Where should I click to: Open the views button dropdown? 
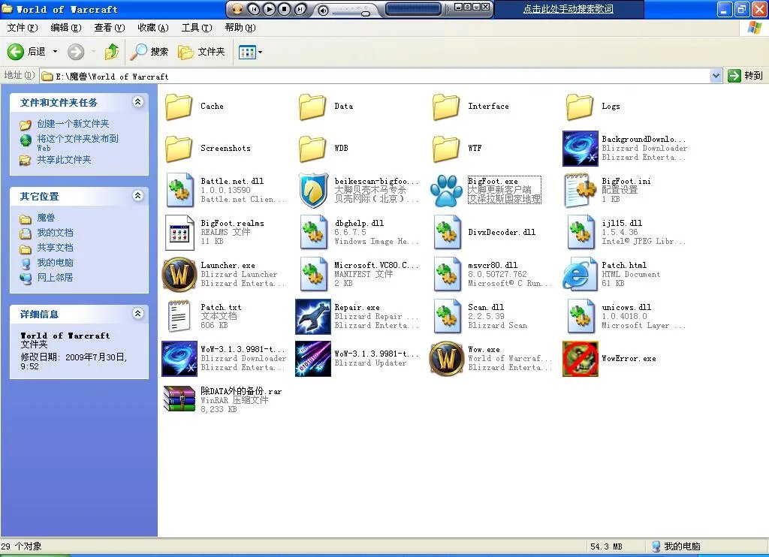[260, 52]
